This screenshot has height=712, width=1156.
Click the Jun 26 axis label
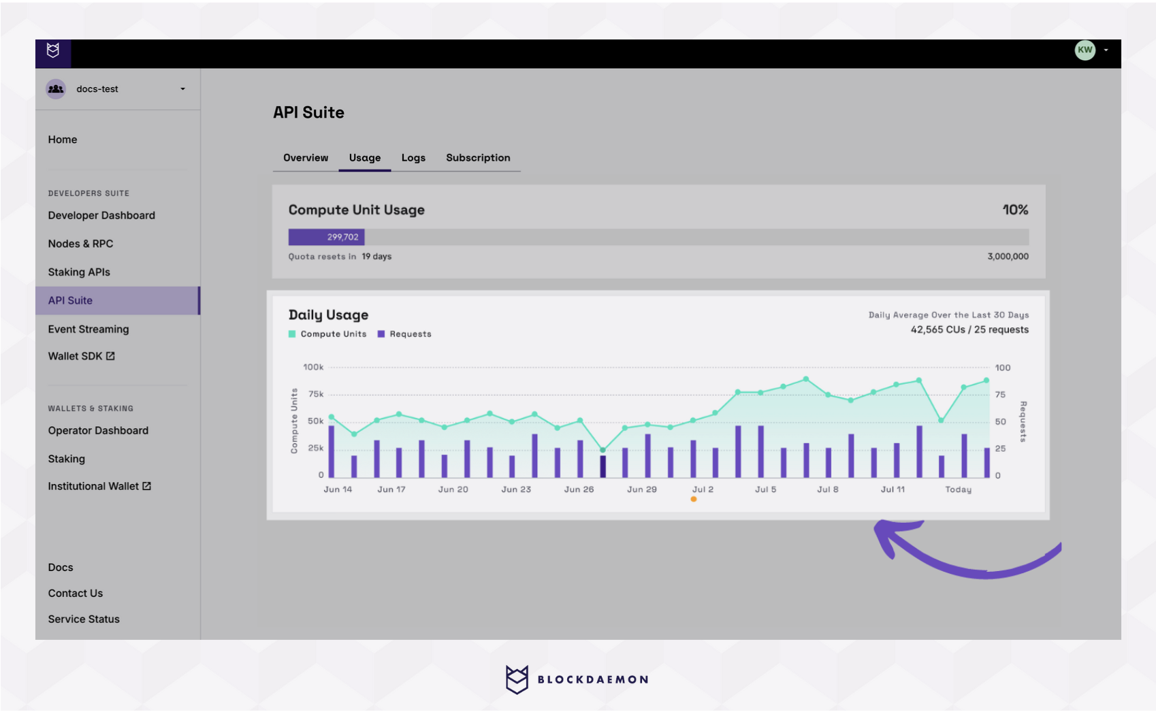click(579, 489)
